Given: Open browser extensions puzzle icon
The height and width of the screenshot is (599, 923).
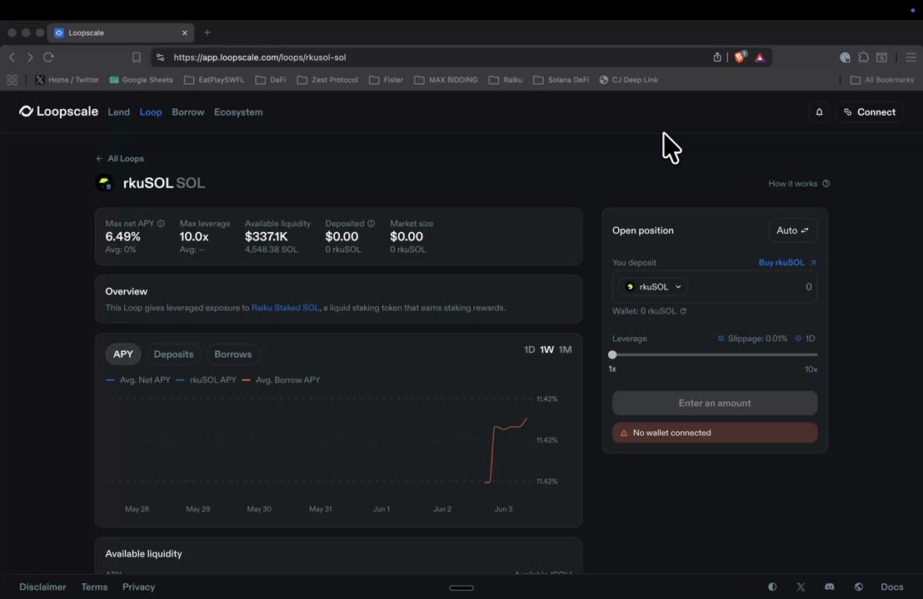Looking at the screenshot, I should coord(864,57).
